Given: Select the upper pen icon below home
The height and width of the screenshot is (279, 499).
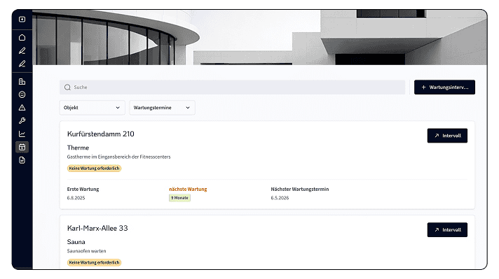Looking at the screenshot, I should 22,50.
